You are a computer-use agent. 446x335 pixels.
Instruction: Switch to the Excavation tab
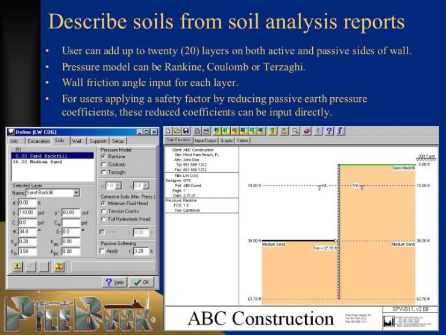point(39,141)
